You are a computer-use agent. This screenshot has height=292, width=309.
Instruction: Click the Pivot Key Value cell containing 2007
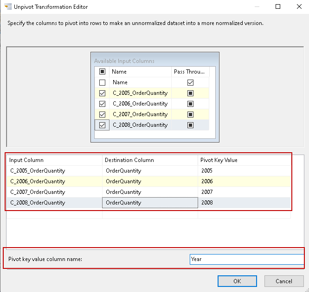244,192
